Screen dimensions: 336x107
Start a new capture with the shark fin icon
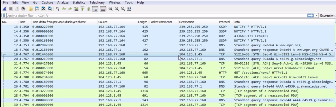coord(5,9)
